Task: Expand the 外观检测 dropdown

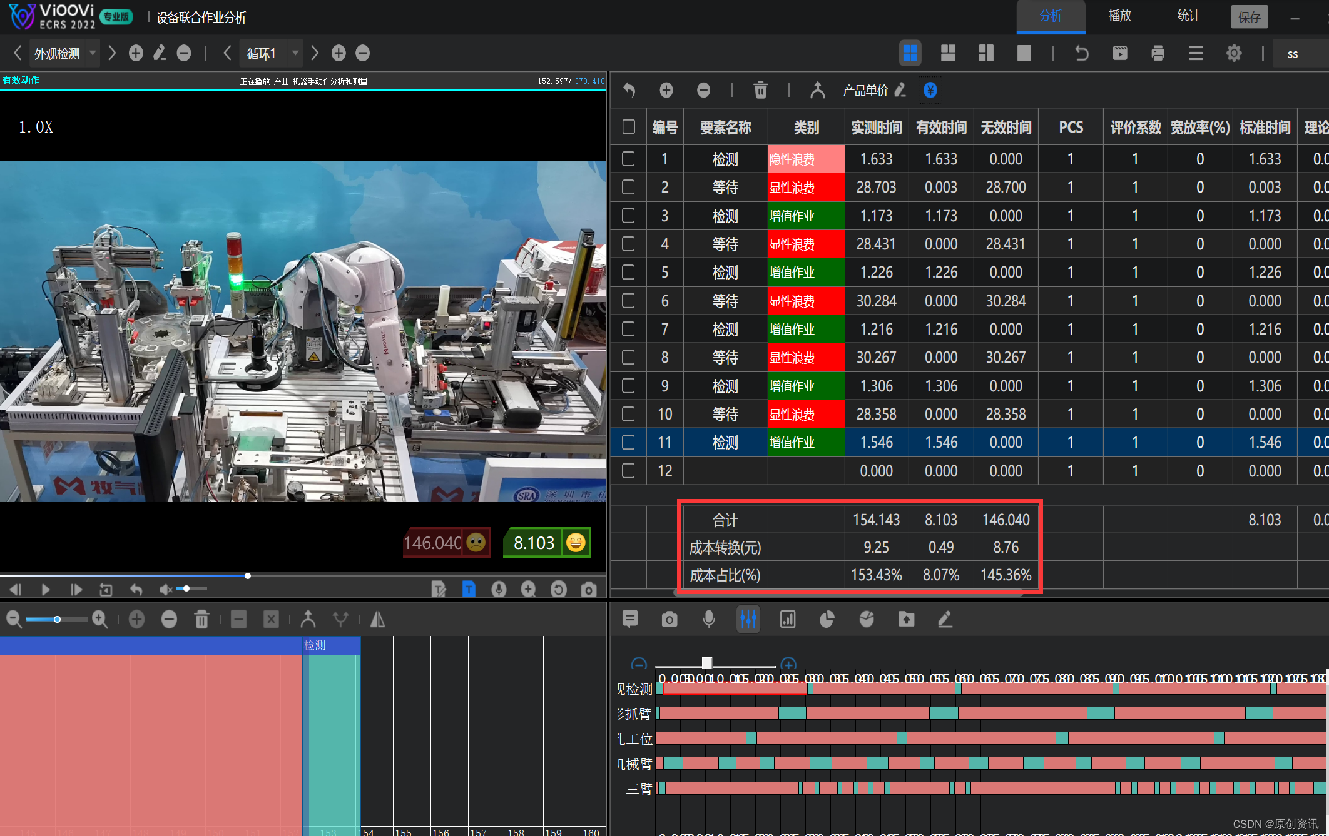Action: tap(93, 53)
